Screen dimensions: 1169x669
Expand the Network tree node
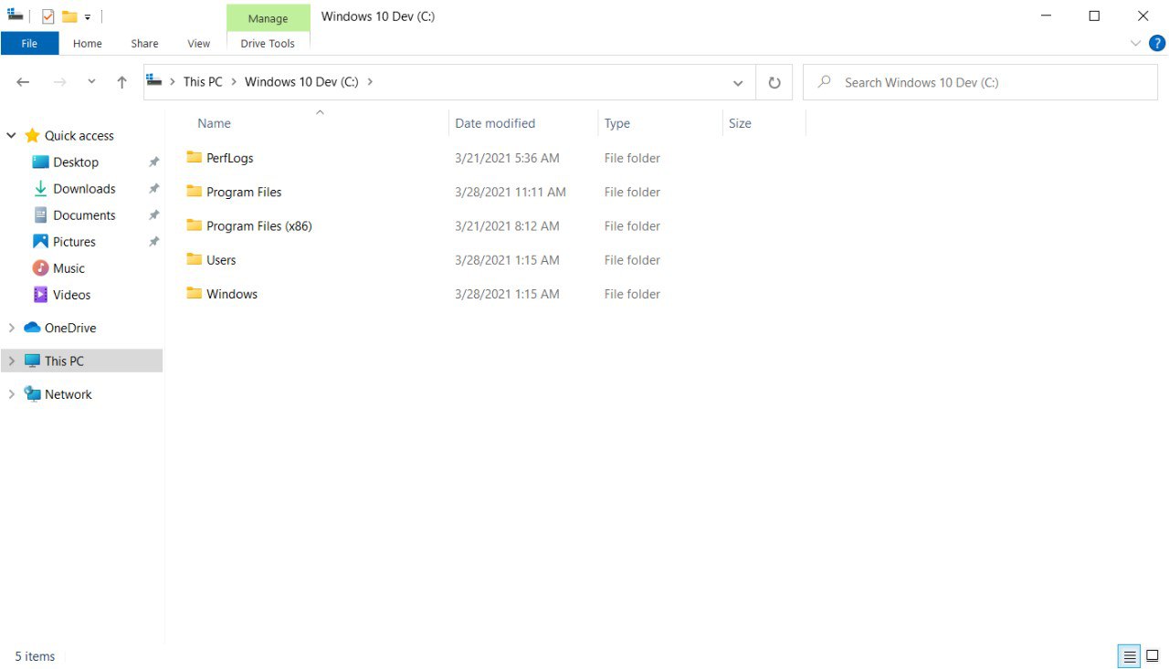click(12, 394)
